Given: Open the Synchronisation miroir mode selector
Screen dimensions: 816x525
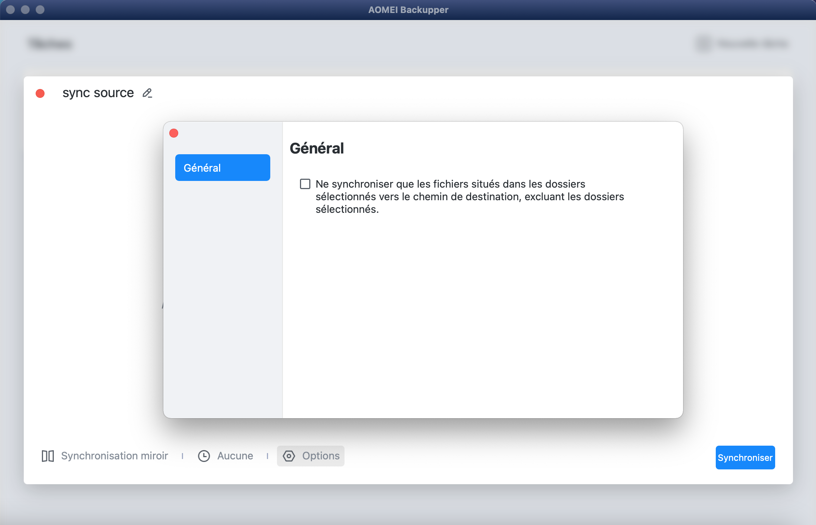Looking at the screenshot, I should 114,456.
